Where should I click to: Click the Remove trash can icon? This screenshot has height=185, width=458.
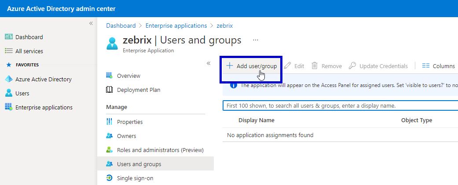click(x=315, y=65)
